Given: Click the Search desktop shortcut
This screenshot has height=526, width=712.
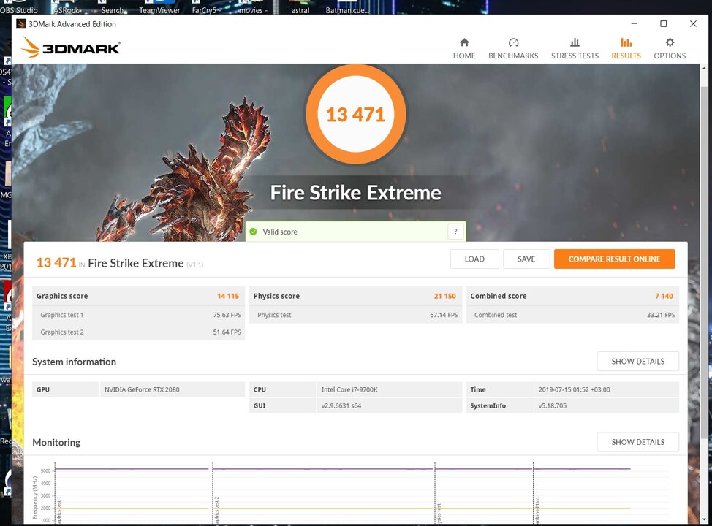Looking at the screenshot, I should 112,8.
